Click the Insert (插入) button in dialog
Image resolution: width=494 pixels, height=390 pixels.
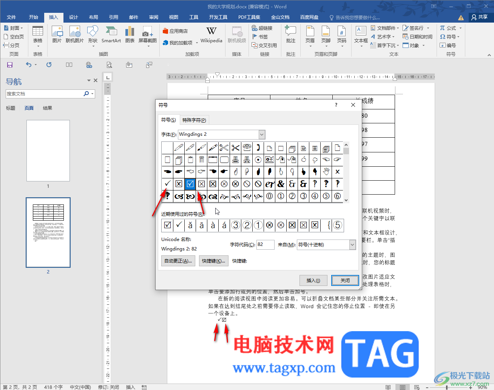(x=313, y=280)
